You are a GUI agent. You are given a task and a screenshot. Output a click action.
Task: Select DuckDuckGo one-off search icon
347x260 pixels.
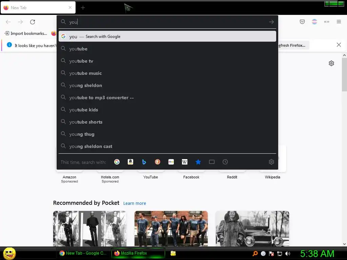(x=158, y=162)
